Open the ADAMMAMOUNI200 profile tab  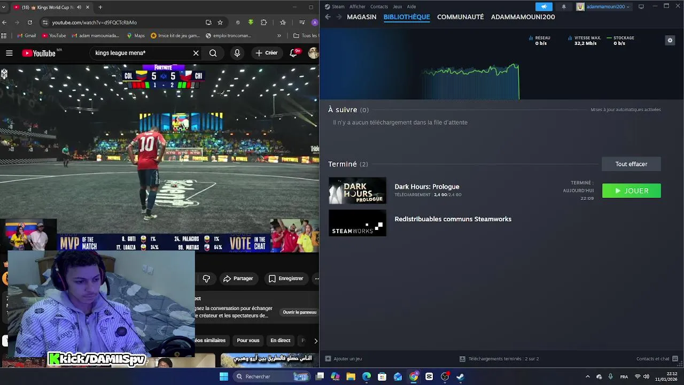pos(523,17)
